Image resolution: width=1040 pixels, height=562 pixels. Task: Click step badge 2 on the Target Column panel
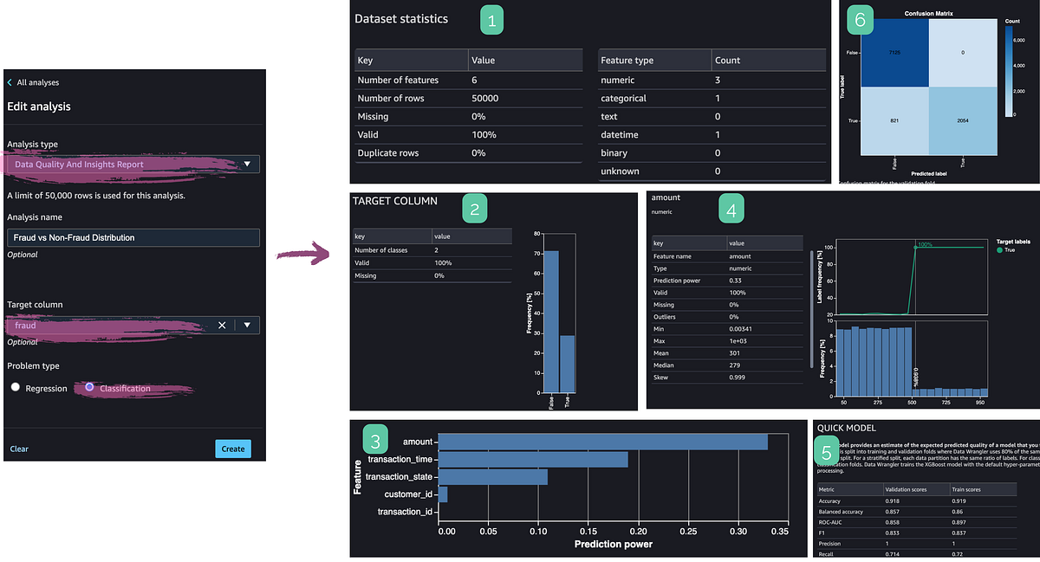tap(475, 208)
